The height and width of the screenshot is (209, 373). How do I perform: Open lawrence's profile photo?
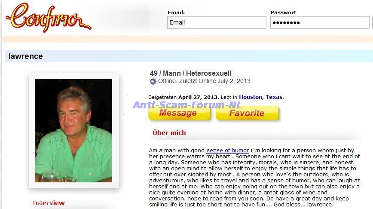(x=73, y=131)
